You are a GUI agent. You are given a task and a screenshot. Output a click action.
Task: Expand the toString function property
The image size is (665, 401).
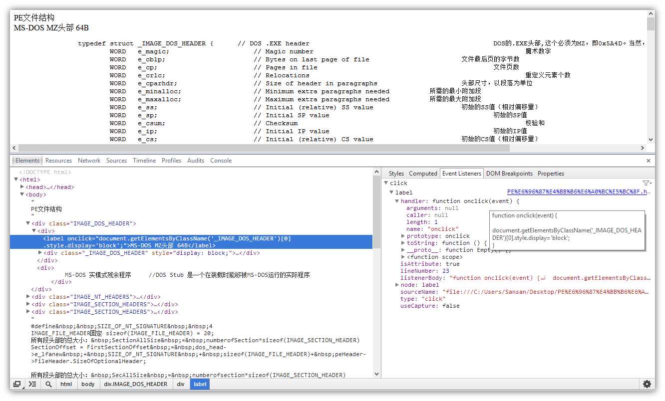[x=403, y=243]
